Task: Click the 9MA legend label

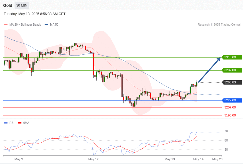Action: pos(26,123)
